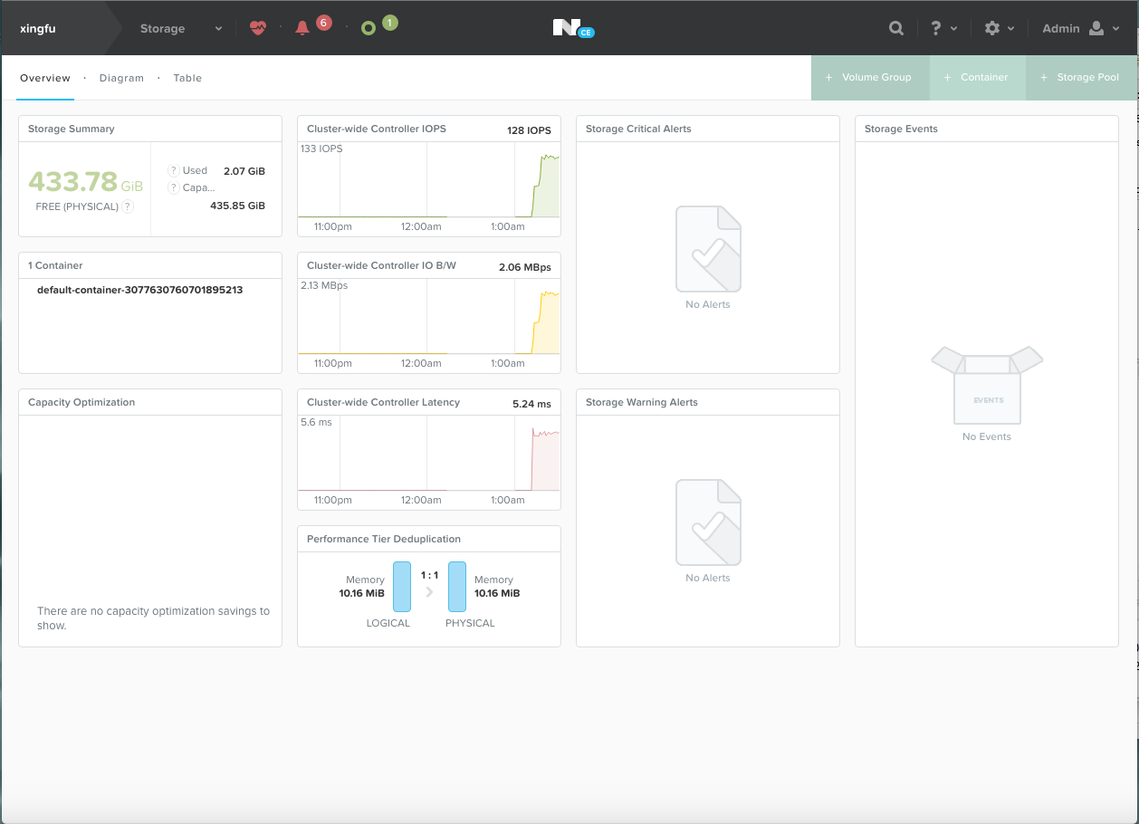
Task: Click the empty events box icon
Action: [987, 385]
